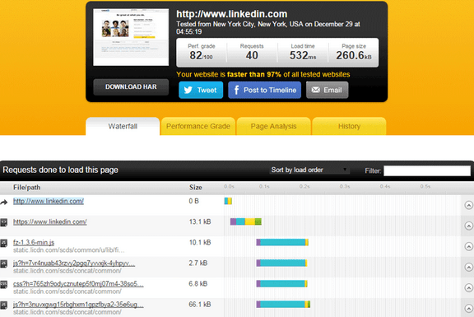Click redirect arrow icon beside http://www.linkedin.com/
The image size is (474, 317).
coord(4,203)
